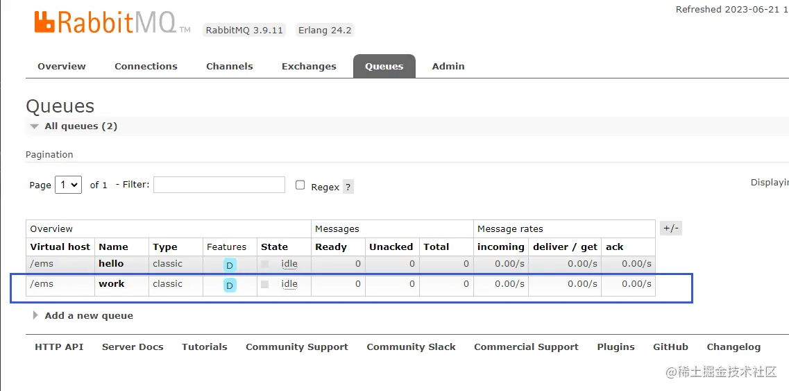Open the hello queue link
The height and width of the screenshot is (391, 789).
click(111, 263)
